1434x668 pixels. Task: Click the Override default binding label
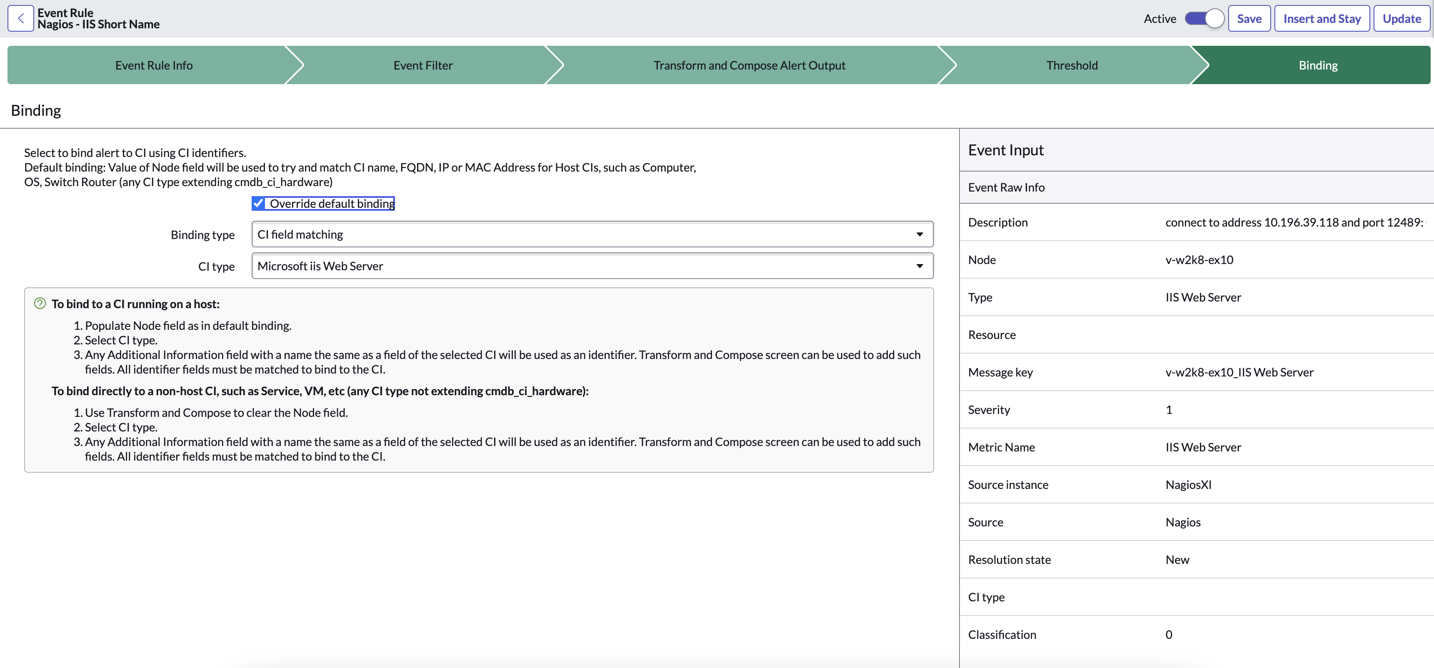[332, 203]
